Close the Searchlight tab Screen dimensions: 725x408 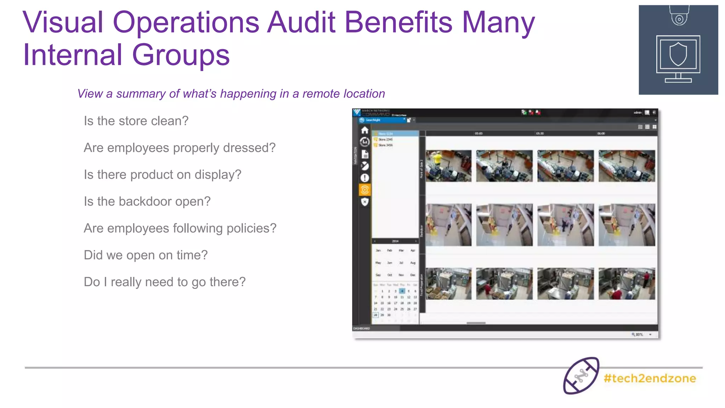click(x=404, y=119)
